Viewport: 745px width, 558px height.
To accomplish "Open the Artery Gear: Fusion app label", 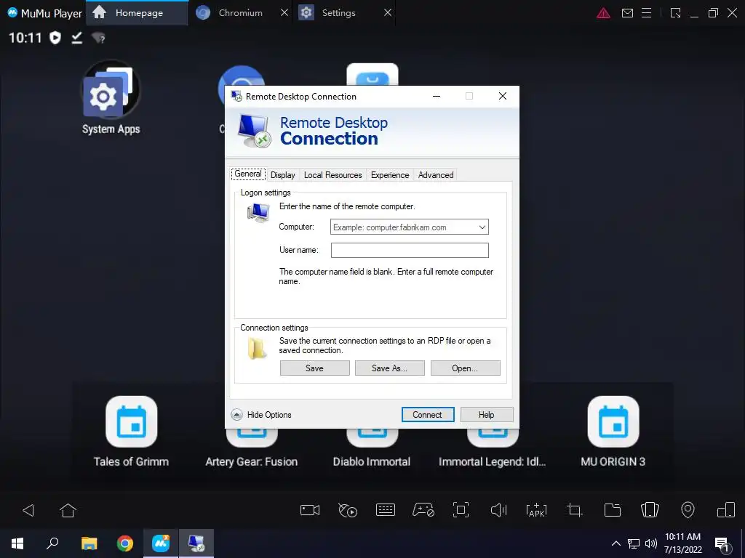I will click(251, 461).
